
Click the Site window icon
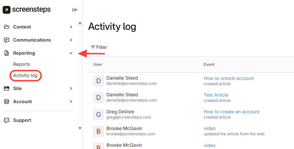pyautogui.click(x=7, y=88)
